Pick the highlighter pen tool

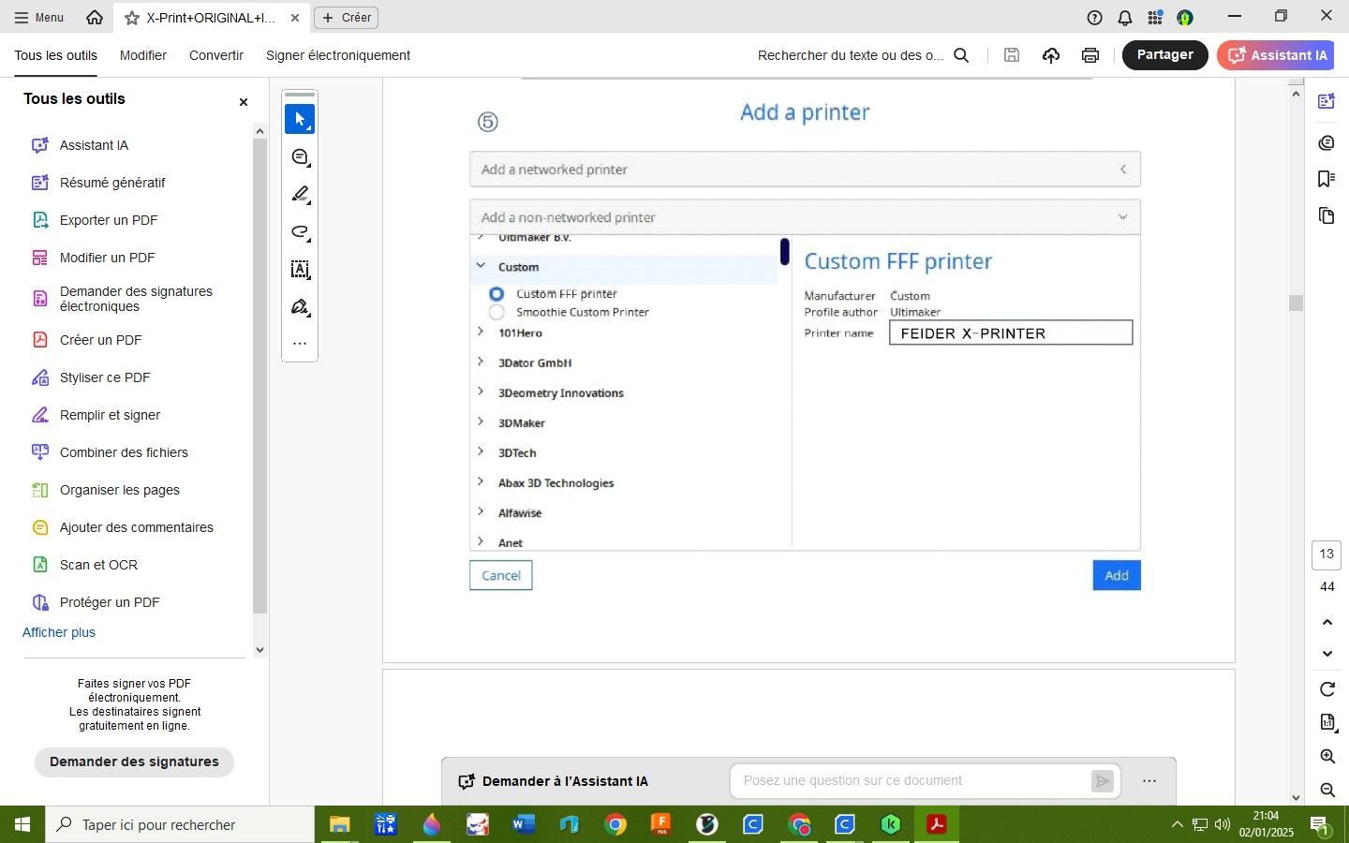300,195
